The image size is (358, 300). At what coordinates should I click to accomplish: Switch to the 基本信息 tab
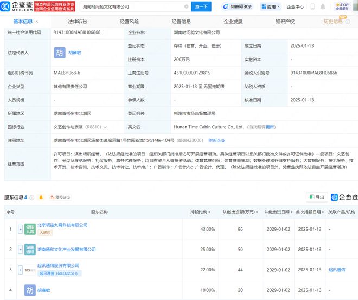25,22
